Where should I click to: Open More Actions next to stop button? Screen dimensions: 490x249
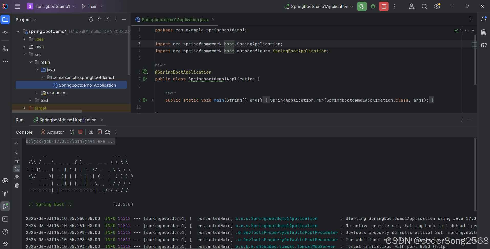tap(395, 6)
